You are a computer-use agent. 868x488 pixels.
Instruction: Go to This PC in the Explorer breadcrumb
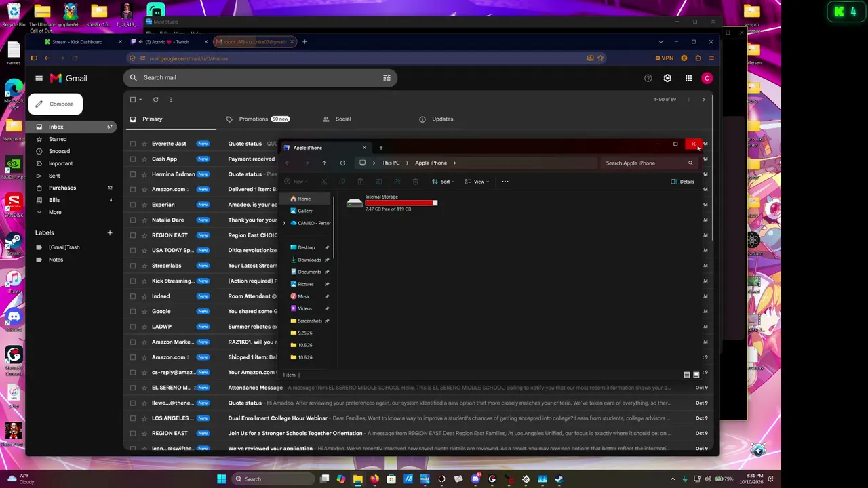tap(391, 163)
